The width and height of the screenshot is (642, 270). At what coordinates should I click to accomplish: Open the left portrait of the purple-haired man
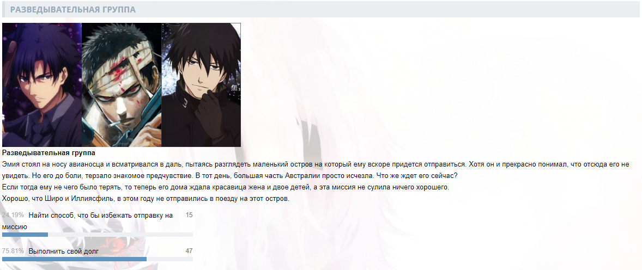tap(42, 85)
